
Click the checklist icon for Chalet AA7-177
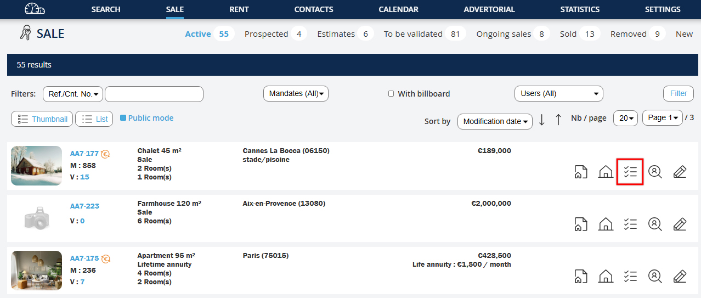630,172
